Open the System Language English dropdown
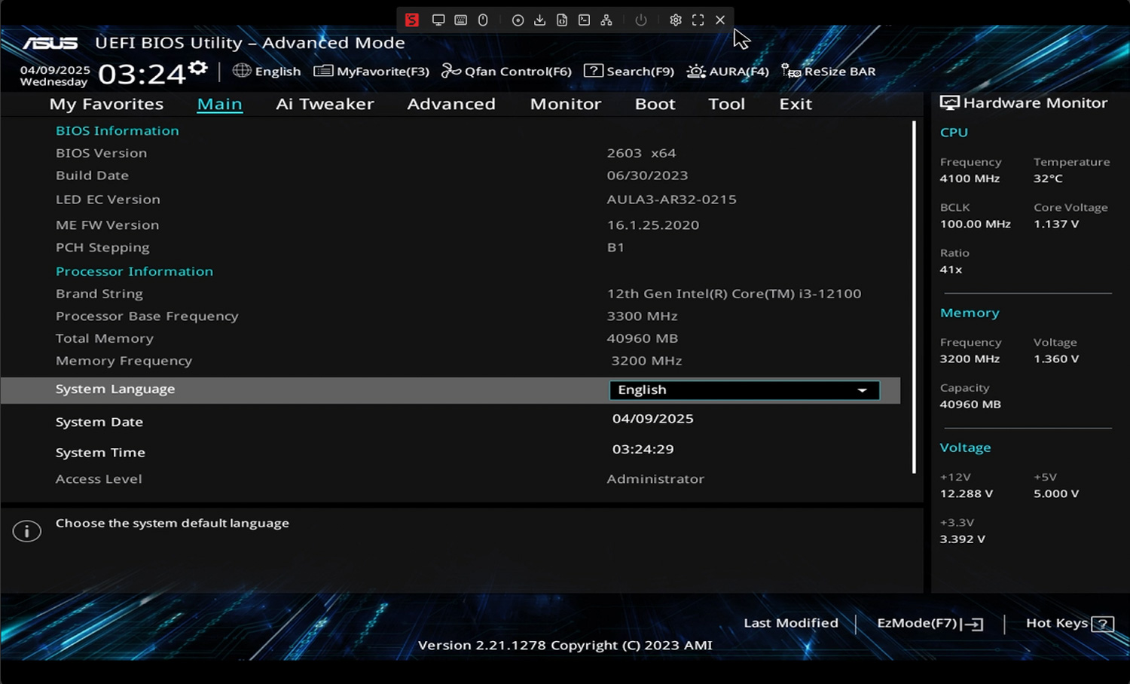This screenshot has height=684, width=1130. coord(744,390)
